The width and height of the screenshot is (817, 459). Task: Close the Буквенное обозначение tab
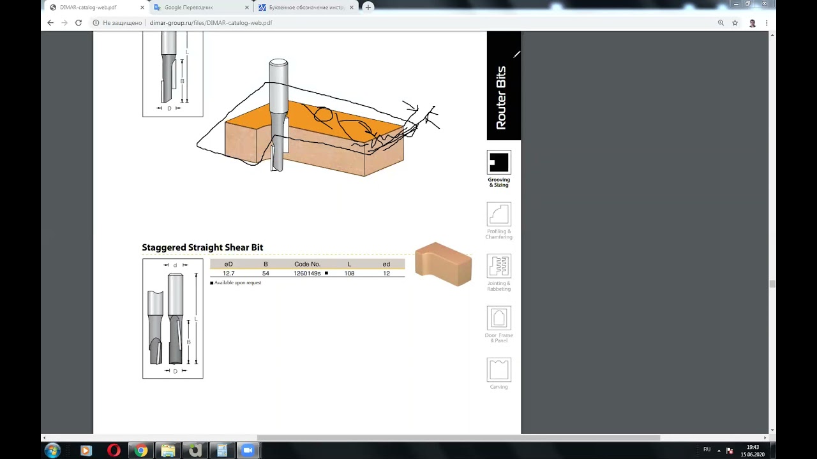click(x=351, y=8)
